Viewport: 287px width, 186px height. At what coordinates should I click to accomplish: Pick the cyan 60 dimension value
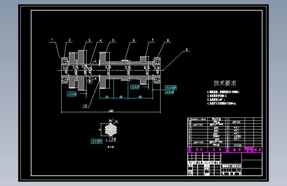[x=140, y=97]
